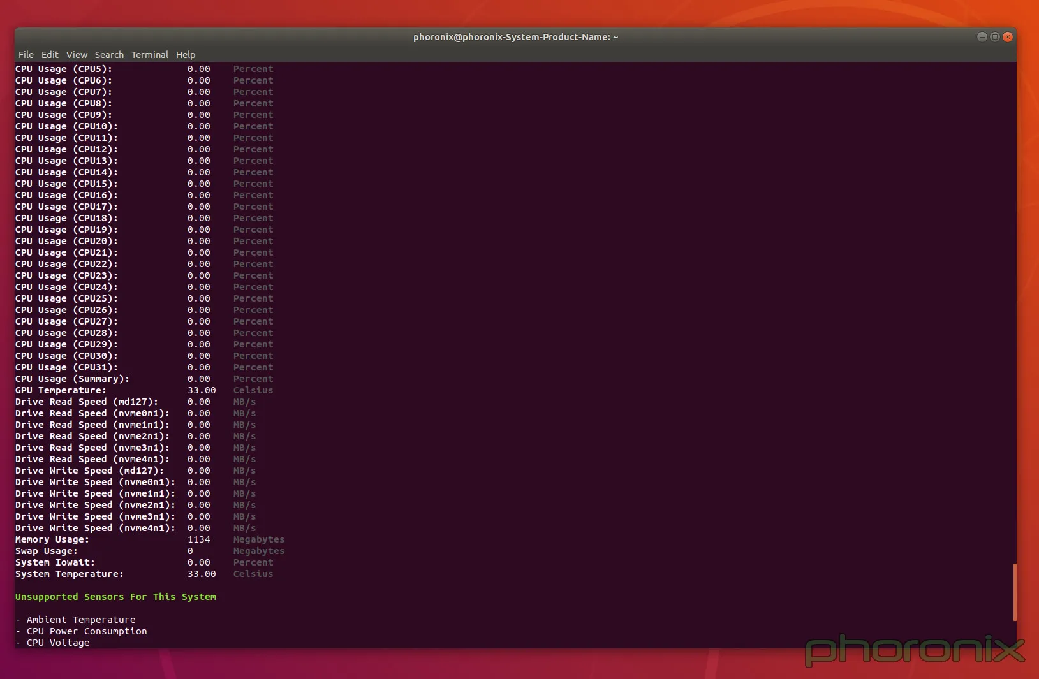Screen dimensions: 1039x679
Task: Click the 'CPU Usage (CPU27):' line
Action: tap(144, 321)
